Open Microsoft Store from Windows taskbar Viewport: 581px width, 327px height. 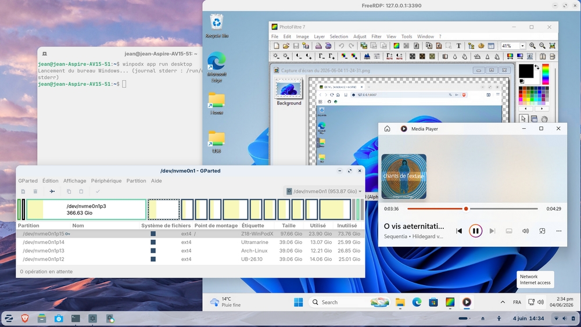tap(433, 302)
